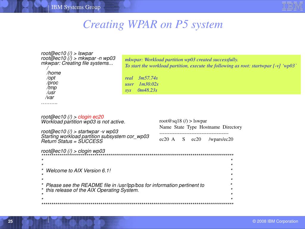Click the "IBM Systems Group" header text
This screenshot has width=305, height=229.
(76, 7)
